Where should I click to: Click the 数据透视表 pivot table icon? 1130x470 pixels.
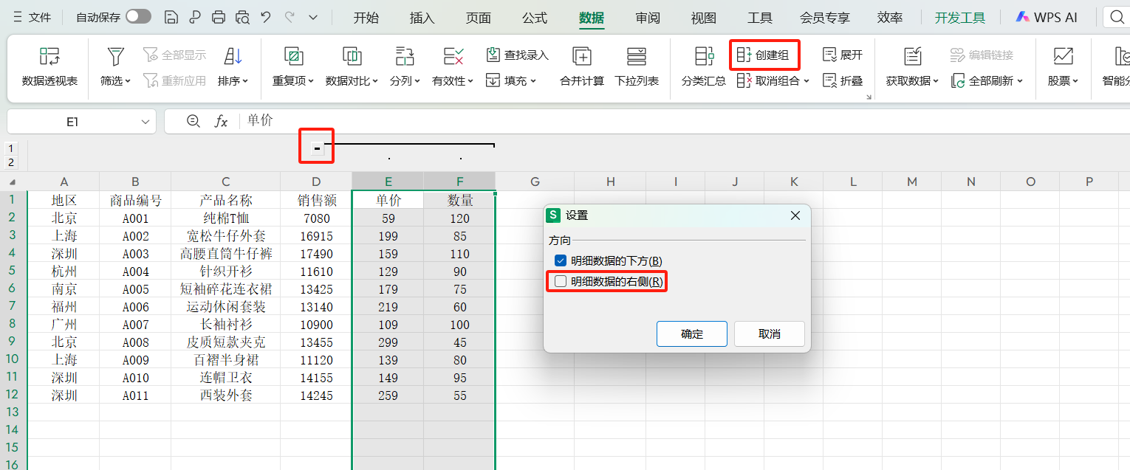(49, 57)
